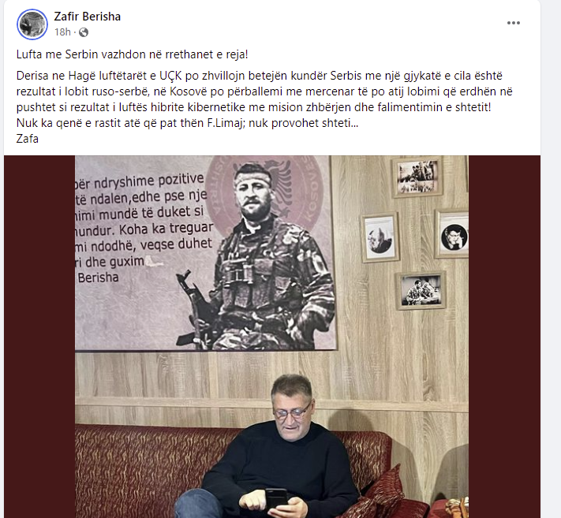The width and height of the screenshot is (561, 518).
Task: Click the framed circular portrait at right edge
Action: point(453,234)
